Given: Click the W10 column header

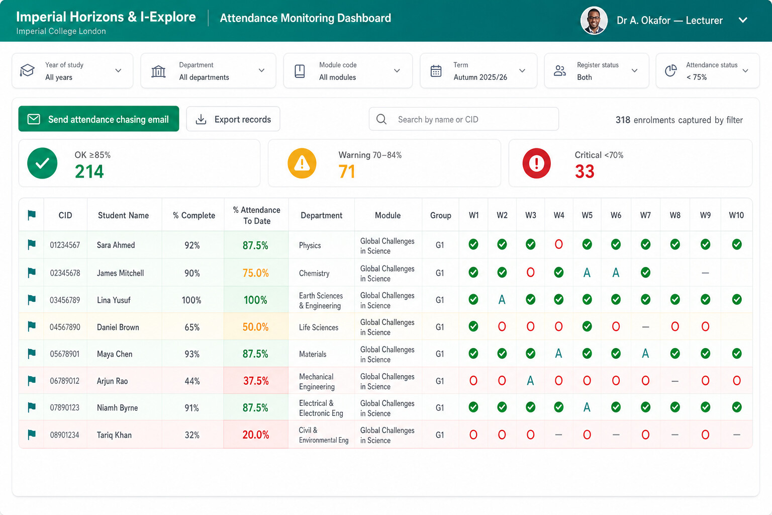Looking at the screenshot, I should tap(736, 215).
